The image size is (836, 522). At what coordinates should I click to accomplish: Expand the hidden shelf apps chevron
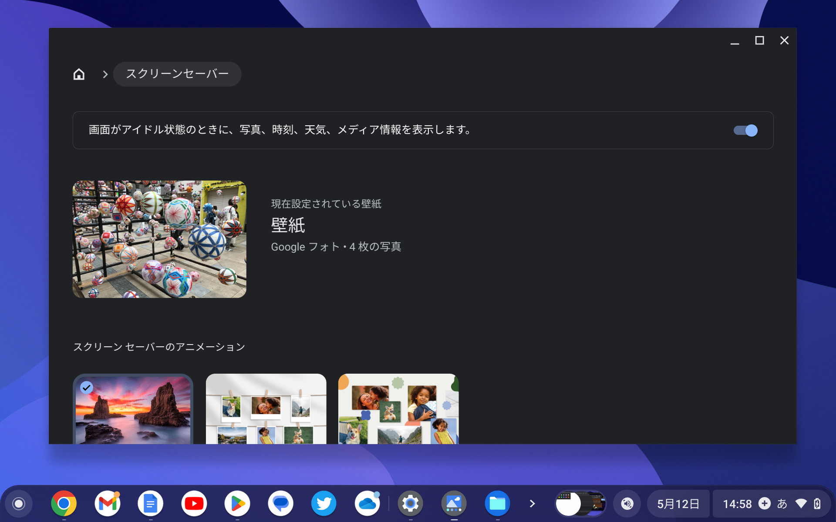click(x=532, y=503)
